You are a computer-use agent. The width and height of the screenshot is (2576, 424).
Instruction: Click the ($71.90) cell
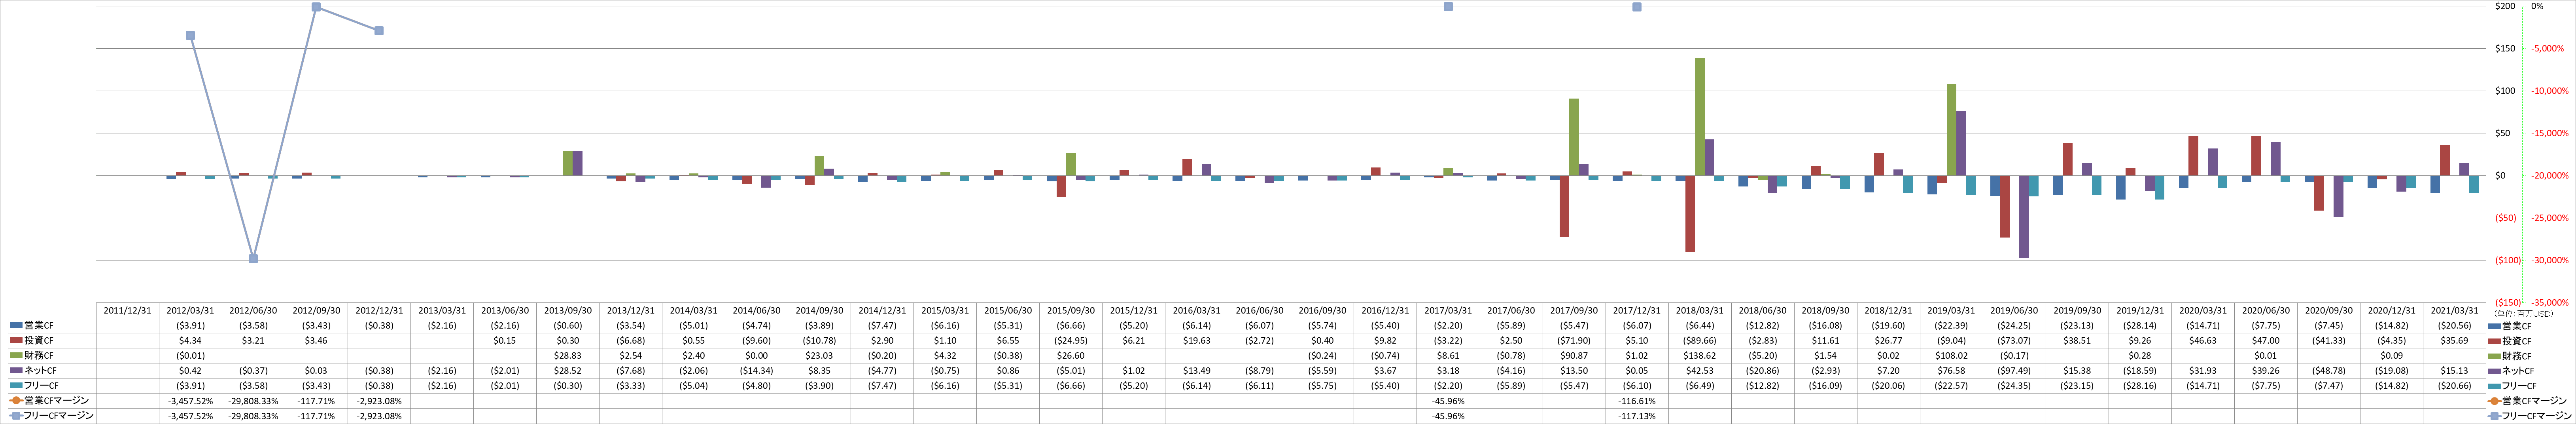[1573, 341]
